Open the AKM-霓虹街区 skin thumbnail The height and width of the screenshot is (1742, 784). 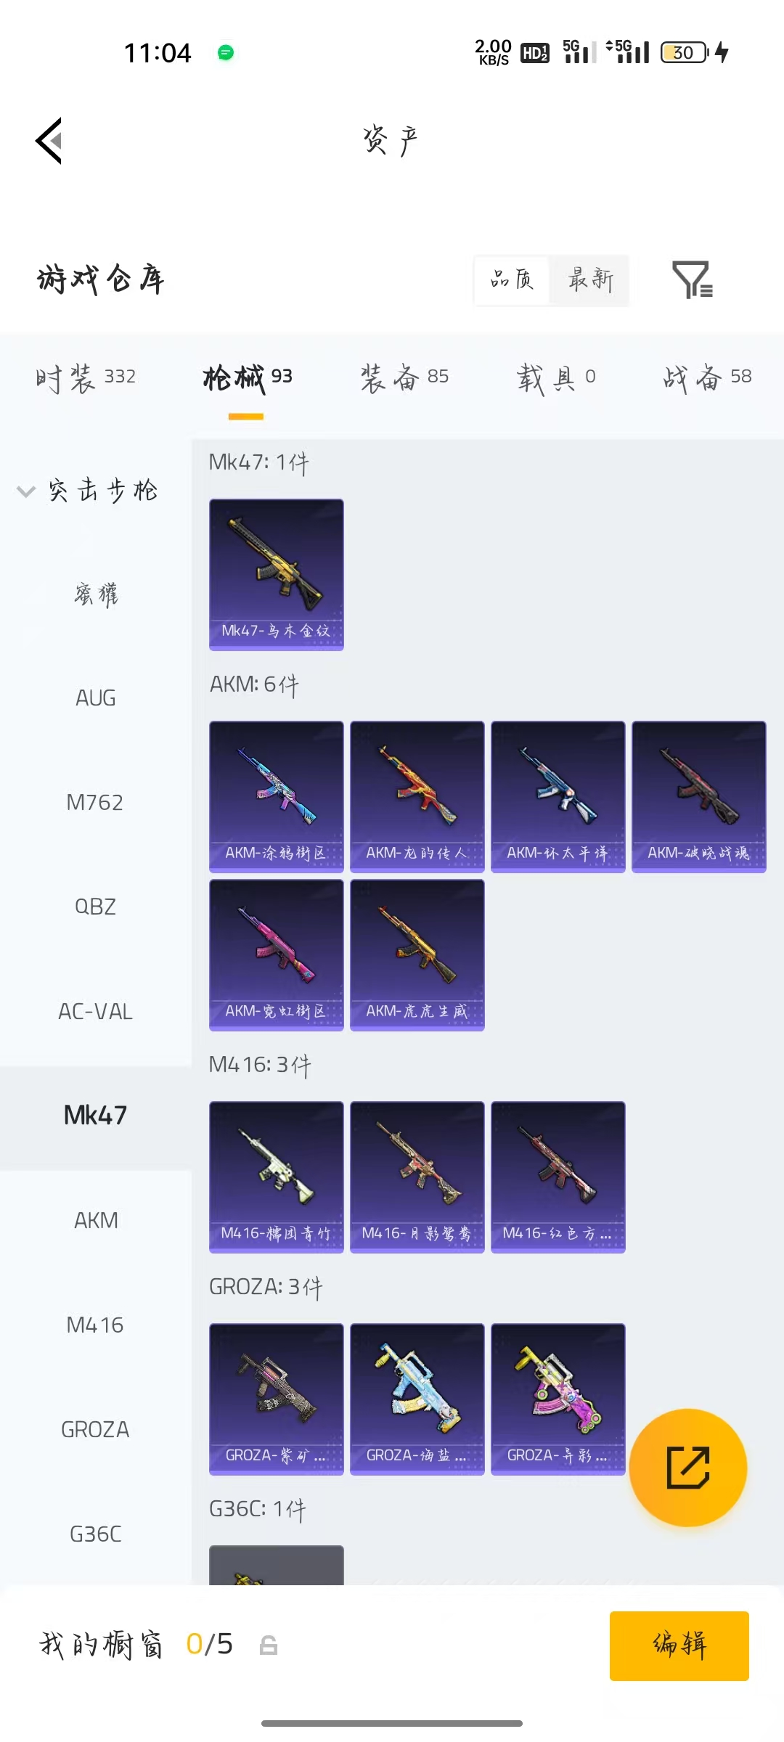[277, 954]
